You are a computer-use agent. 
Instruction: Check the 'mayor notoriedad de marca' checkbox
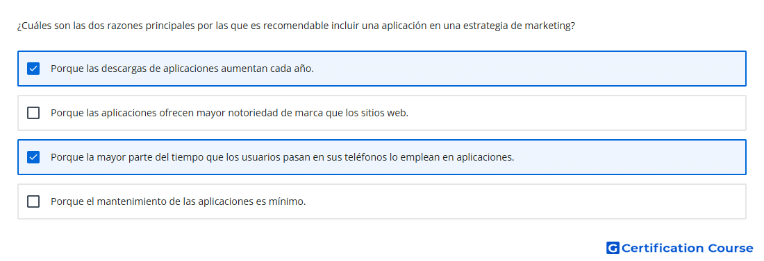[x=33, y=113]
